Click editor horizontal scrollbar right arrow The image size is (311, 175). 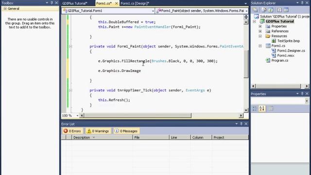(241, 115)
